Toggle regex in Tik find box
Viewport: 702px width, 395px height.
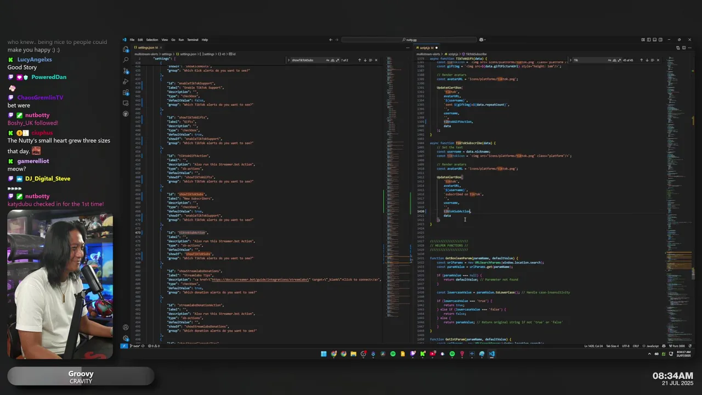pyautogui.click(x=620, y=60)
